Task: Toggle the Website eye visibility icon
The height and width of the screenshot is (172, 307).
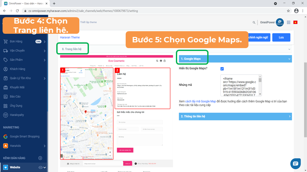Action: (x=40, y=167)
